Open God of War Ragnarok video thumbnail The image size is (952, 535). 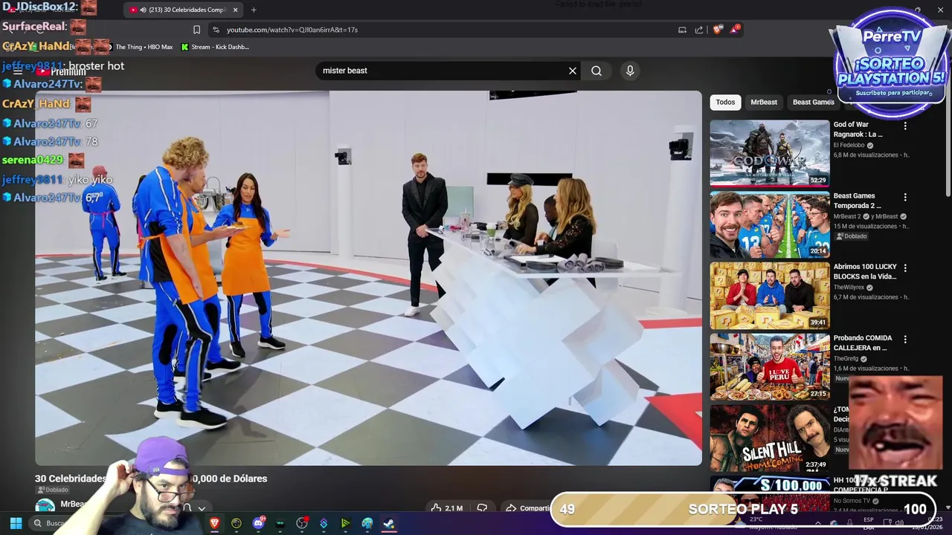[x=769, y=152]
